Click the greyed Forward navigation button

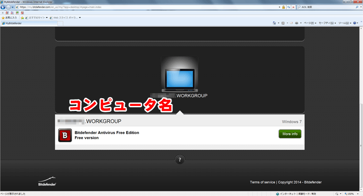[x=8, y=7]
